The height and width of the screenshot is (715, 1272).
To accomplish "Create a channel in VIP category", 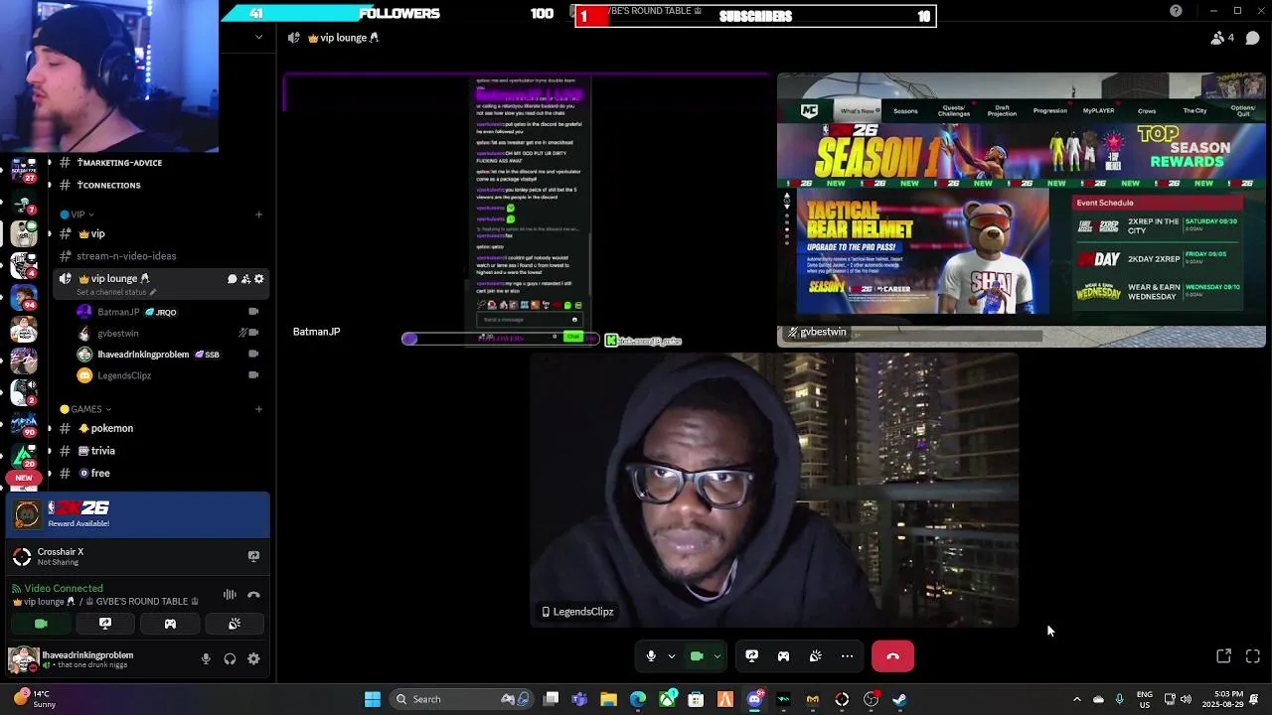I will (258, 214).
